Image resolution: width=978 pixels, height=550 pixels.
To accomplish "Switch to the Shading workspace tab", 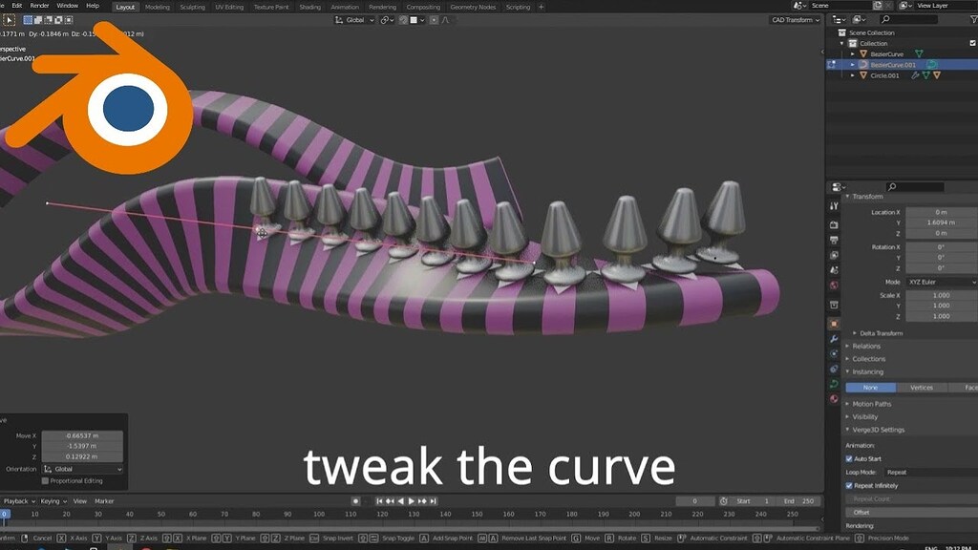I will pos(310,7).
